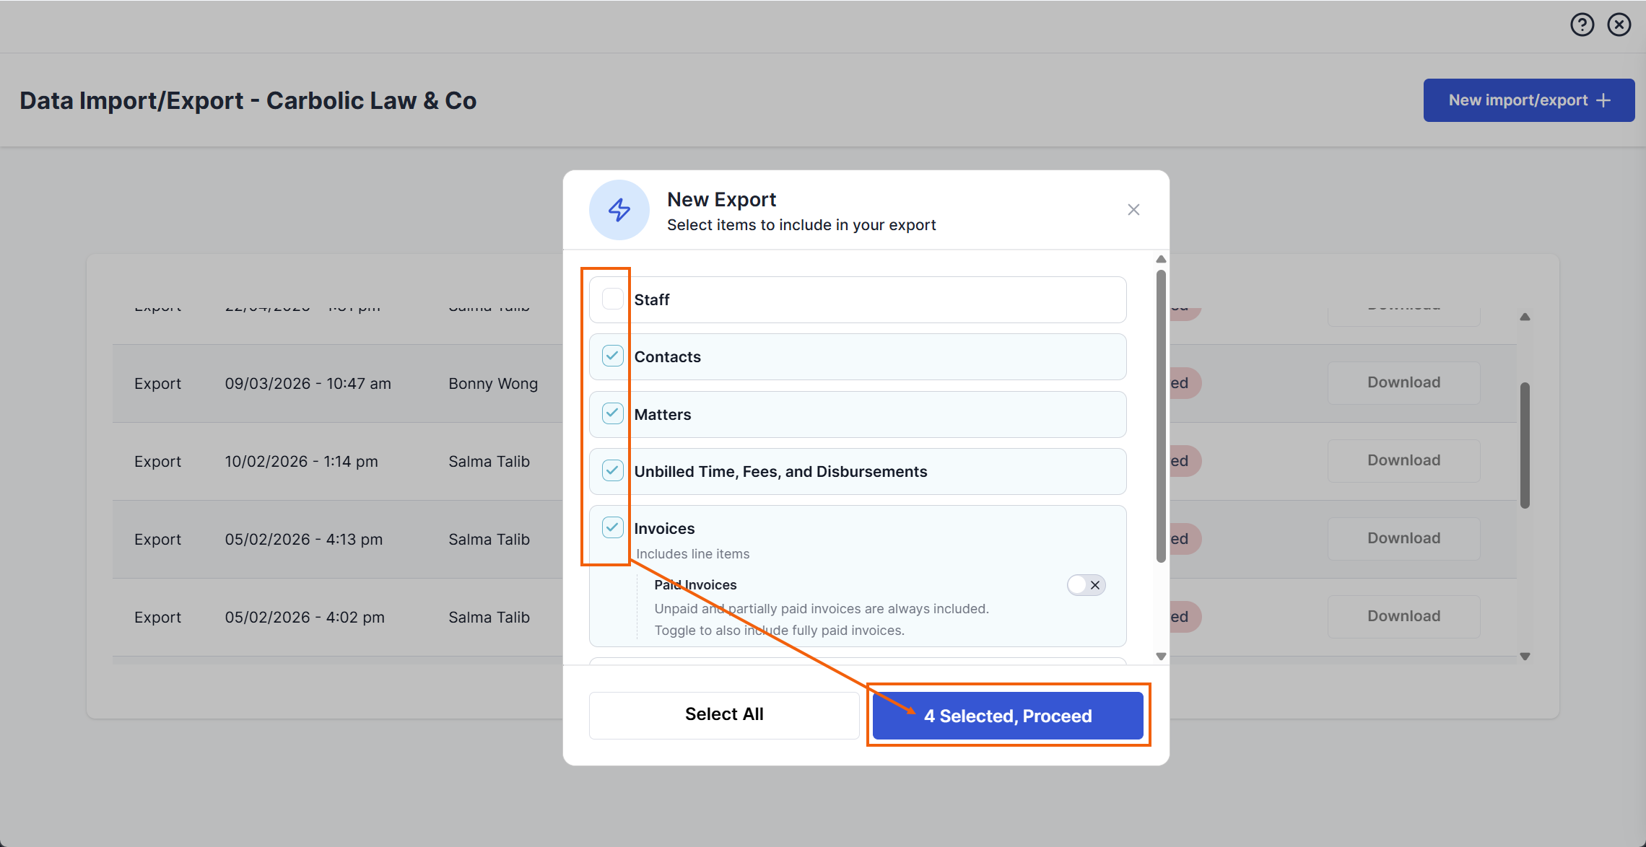This screenshot has width=1646, height=847.
Task: Enable the Paid Invoices toggle
Action: click(x=1087, y=585)
